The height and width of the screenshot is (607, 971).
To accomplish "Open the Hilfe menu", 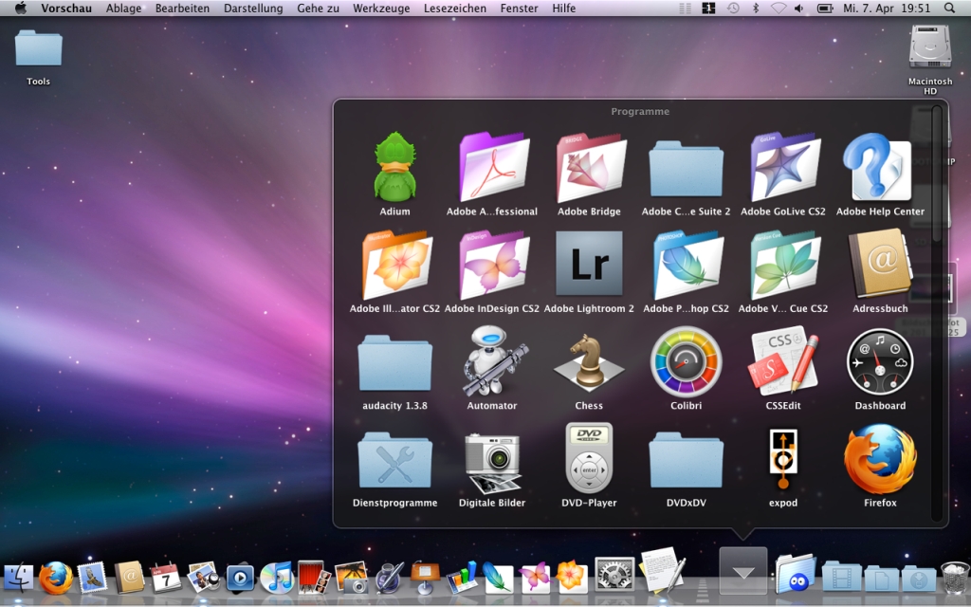I will (x=563, y=8).
